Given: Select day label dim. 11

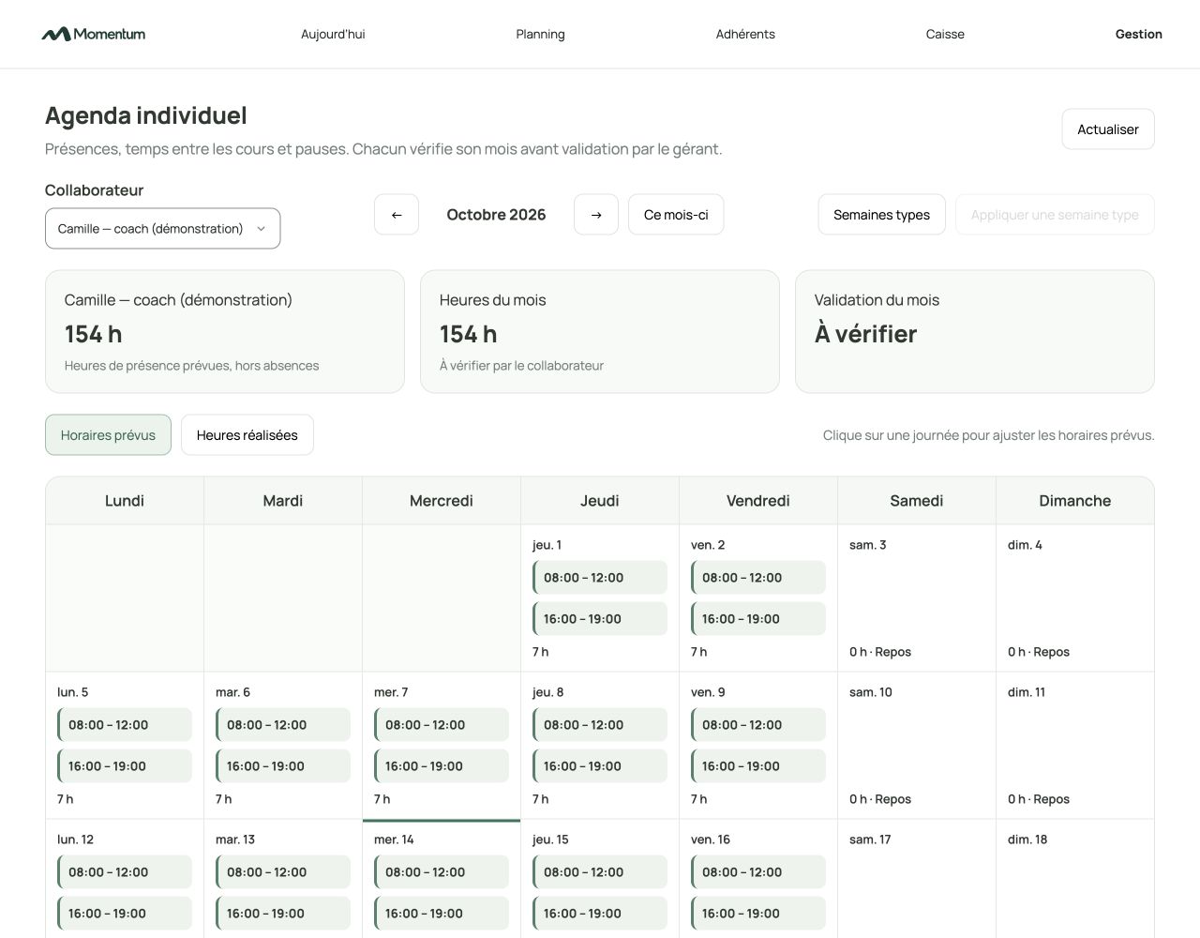Looking at the screenshot, I should click(x=1027, y=692).
